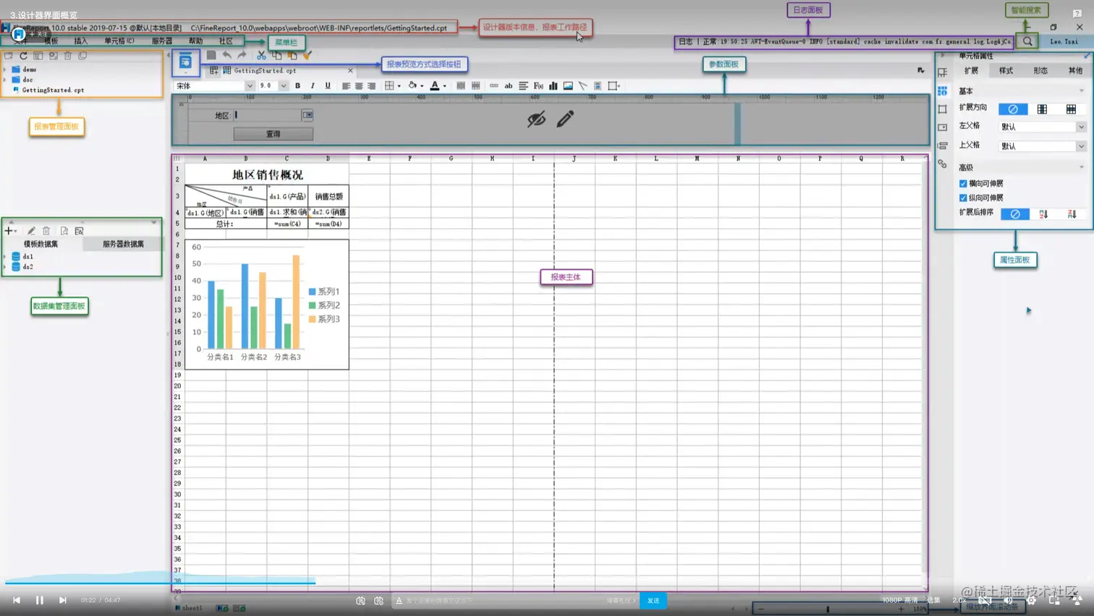Screen dimensions: 1094x616
Task: Set expansion direction to horizontal
Action: pyautogui.click(x=1071, y=109)
